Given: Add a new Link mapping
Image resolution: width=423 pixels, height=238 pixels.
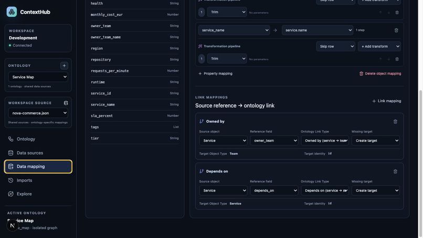Looking at the screenshot, I should coord(387,101).
